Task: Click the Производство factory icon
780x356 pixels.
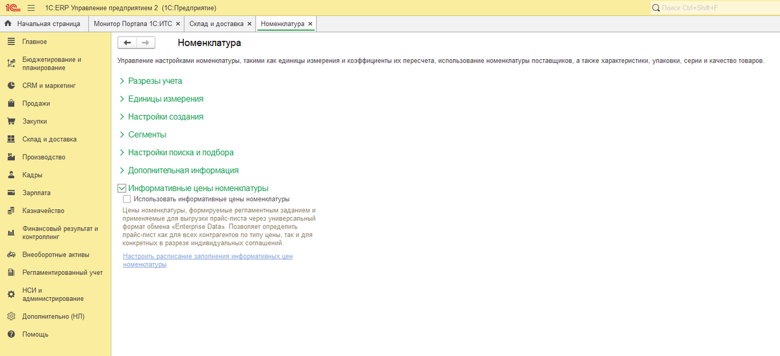Action: [10, 157]
